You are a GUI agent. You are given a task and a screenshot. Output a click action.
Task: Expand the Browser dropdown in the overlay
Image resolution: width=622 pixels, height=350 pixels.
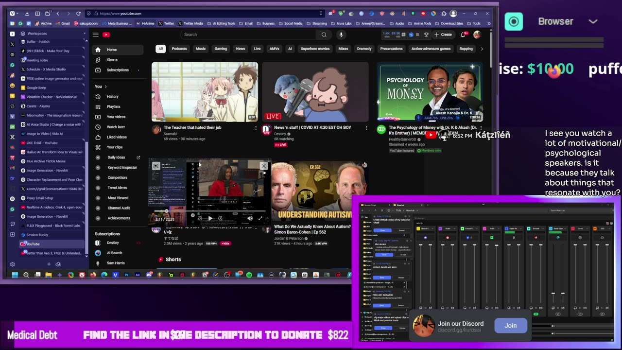(593, 21)
